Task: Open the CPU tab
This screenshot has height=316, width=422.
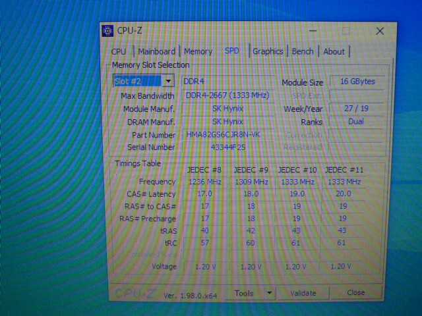Action: click(x=119, y=51)
